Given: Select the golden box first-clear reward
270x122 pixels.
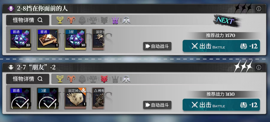Looking at the screenshot, I should point(48,40).
